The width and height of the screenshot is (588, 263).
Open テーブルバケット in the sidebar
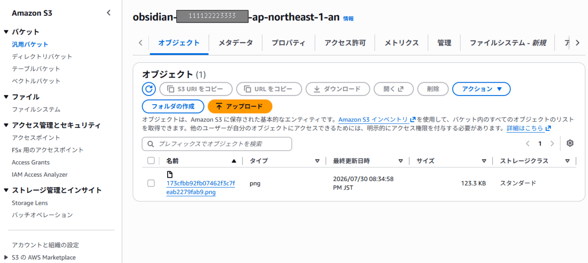pos(36,69)
